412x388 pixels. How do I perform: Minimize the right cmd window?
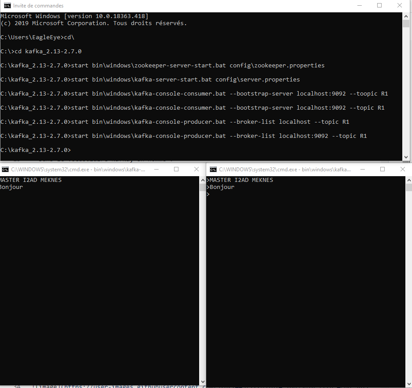[362, 169]
